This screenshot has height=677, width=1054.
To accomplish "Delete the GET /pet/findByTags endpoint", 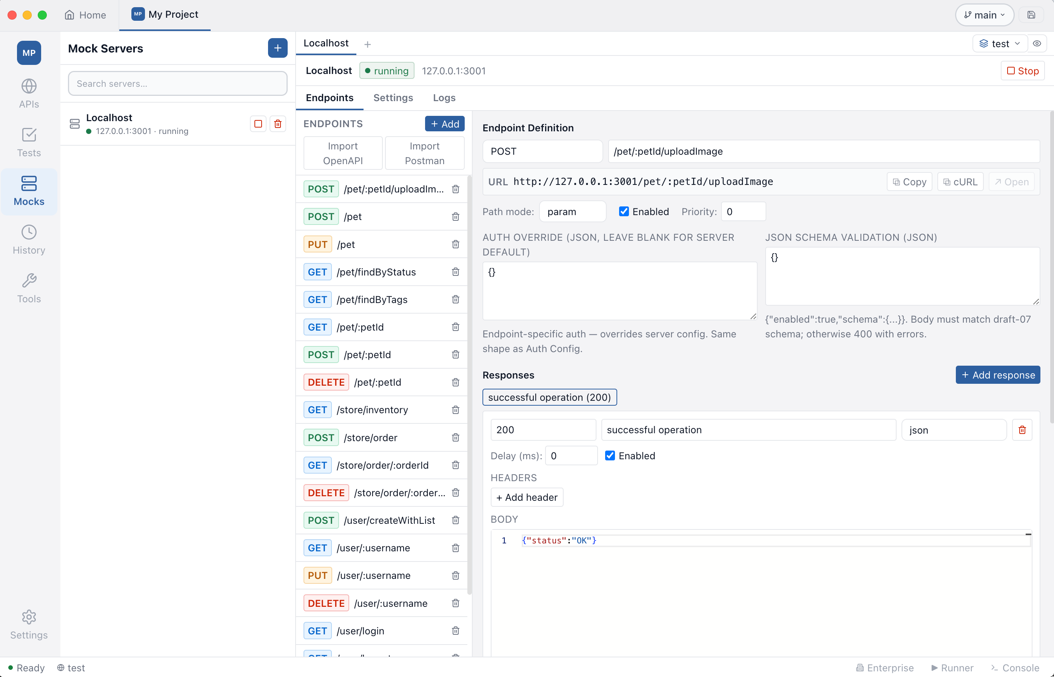I will pos(456,299).
